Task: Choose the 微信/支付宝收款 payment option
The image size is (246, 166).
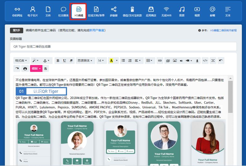Action: 132,12
